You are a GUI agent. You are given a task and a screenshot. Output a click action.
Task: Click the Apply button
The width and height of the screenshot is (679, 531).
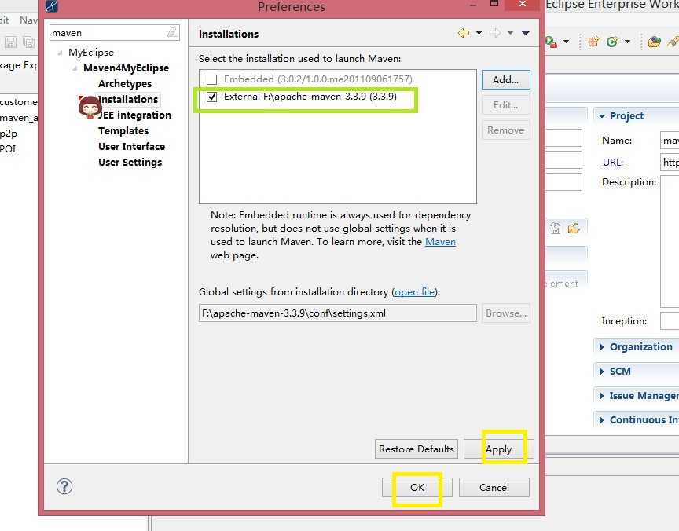click(x=498, y=449)
